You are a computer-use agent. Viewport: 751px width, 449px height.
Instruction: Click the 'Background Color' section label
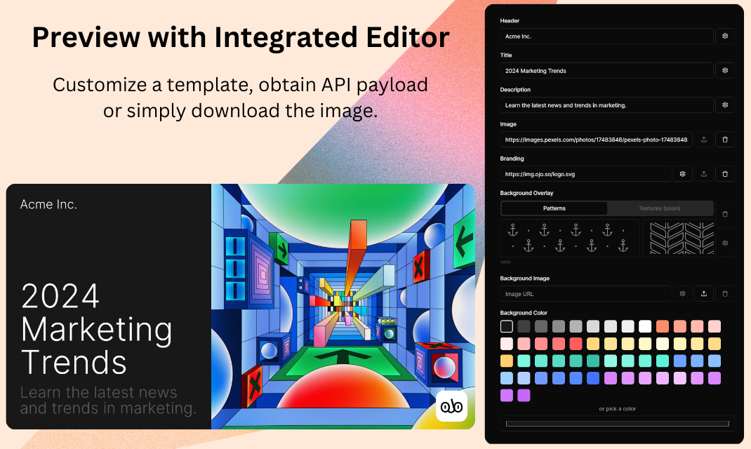click(524, 313)
